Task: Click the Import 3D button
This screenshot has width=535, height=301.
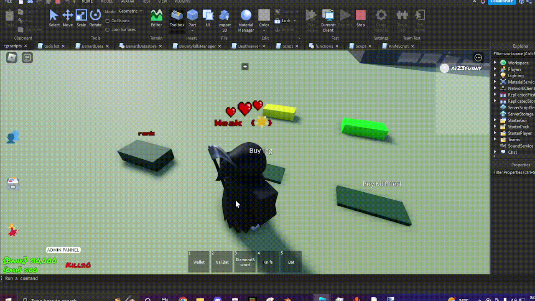Action: click(x=224, y=21)
